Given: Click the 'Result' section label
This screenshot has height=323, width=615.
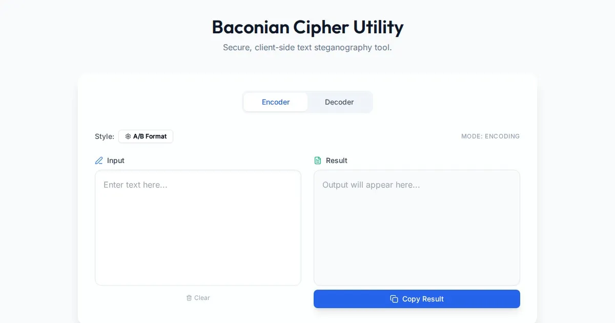Looking at the screenshot, I should coord(337,160).
